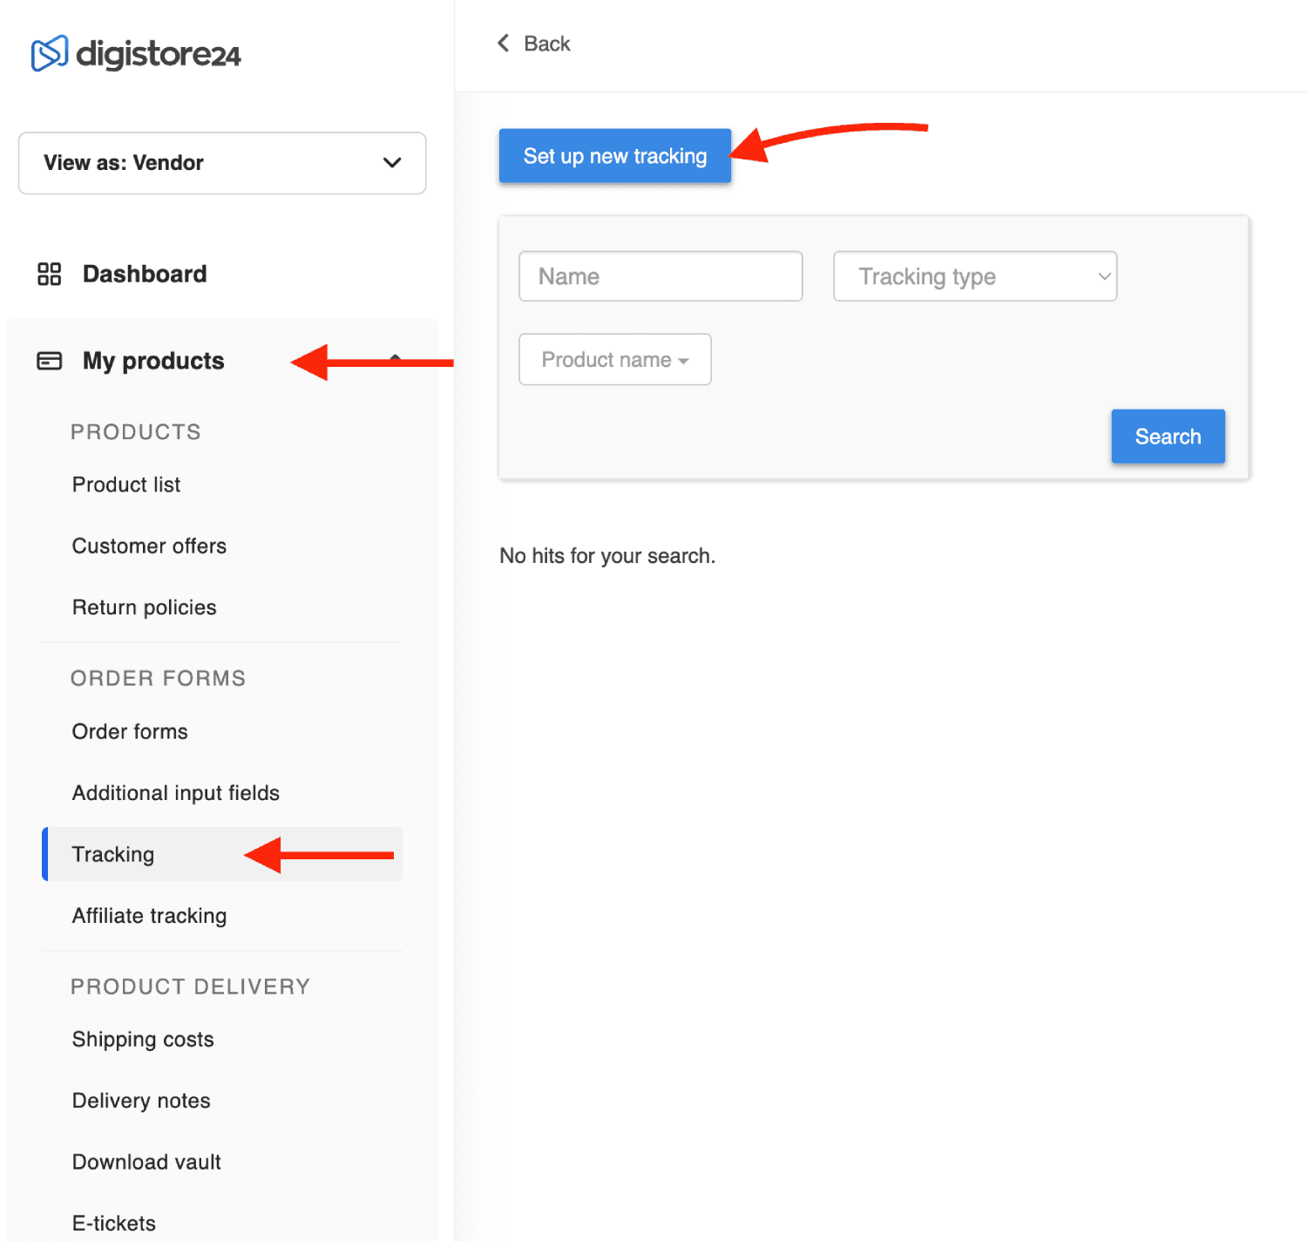This screenshot has width=1307, height=1241.
Task: Click the Back link
Action: tap(546, 44)
